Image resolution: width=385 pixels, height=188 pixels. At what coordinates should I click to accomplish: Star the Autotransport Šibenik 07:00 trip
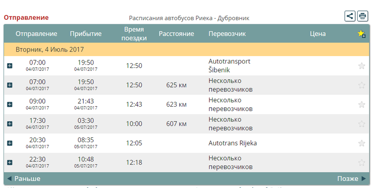362,66
